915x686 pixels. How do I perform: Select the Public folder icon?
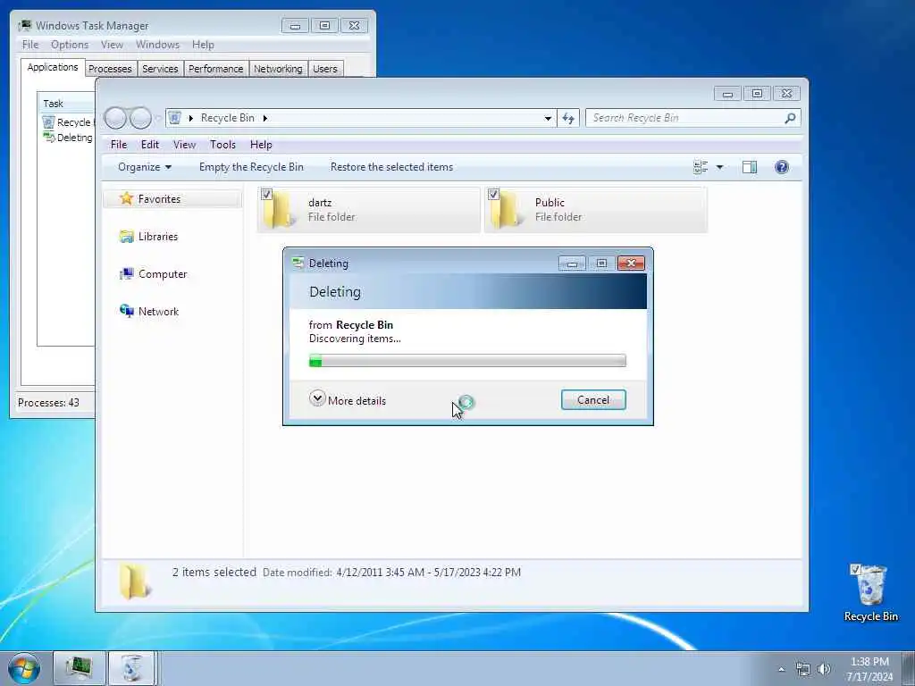point(505,210)
